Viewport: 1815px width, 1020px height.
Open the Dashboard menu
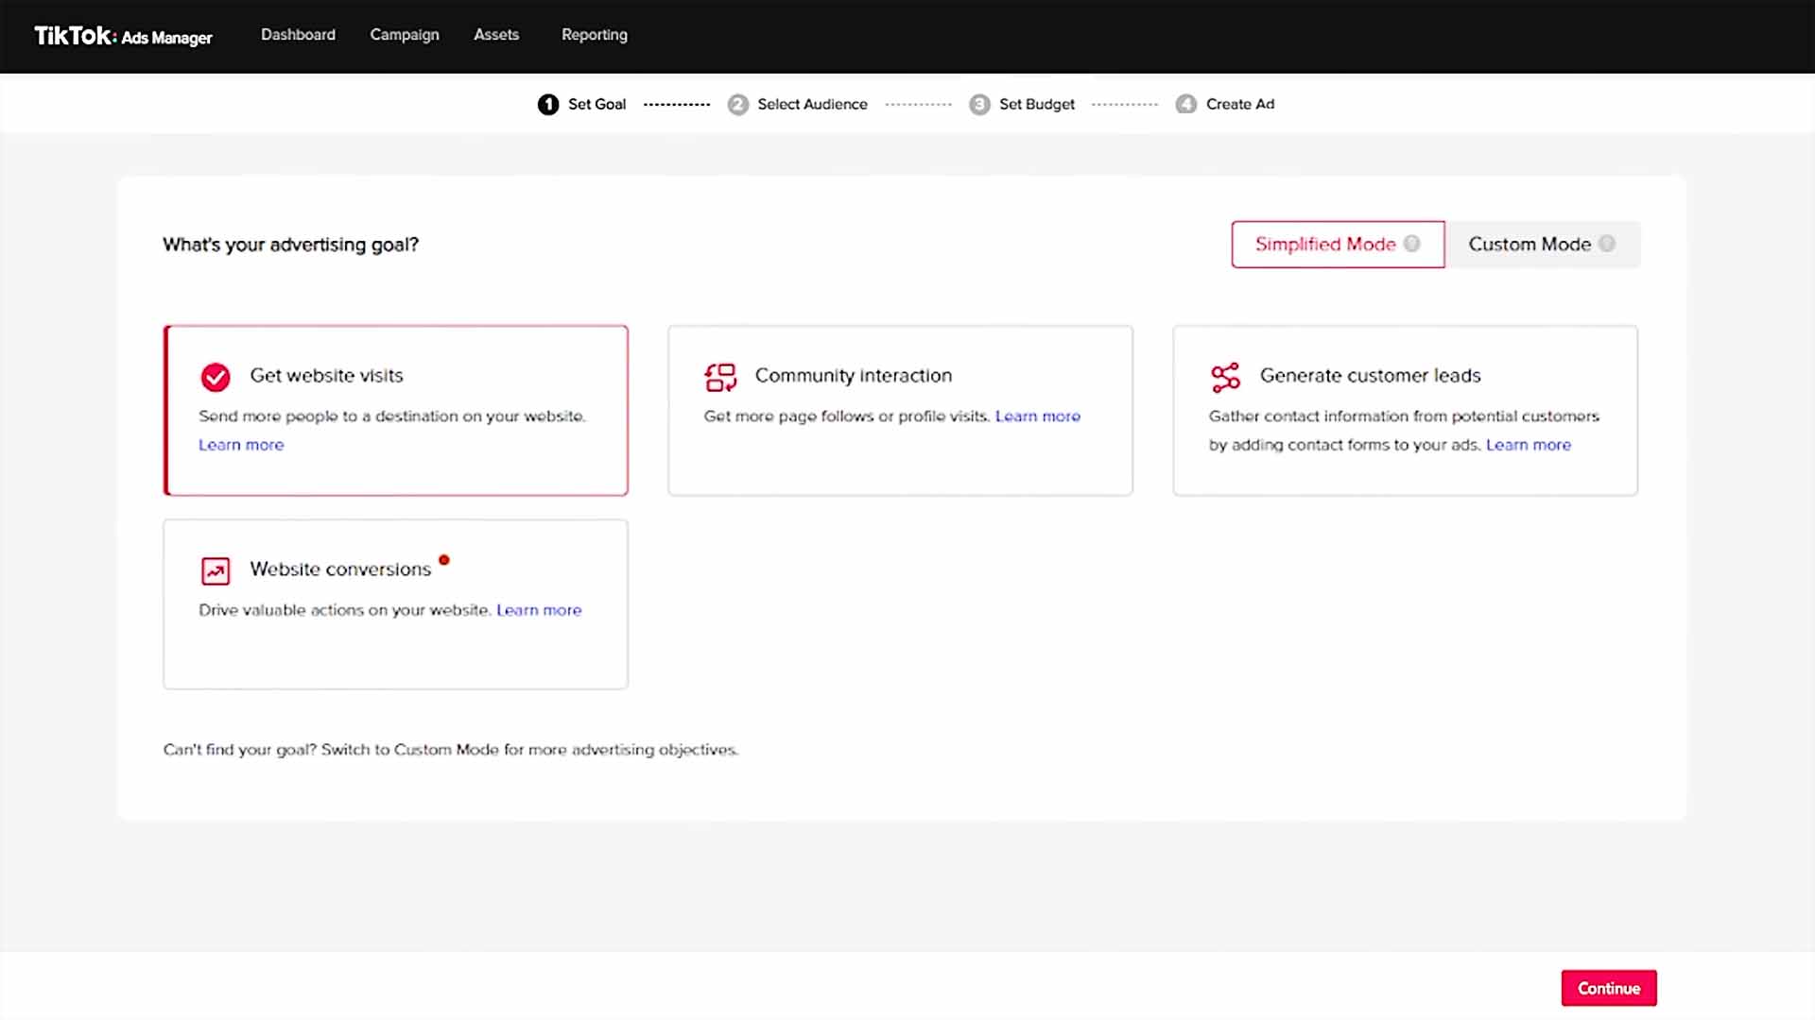point(298,35)
